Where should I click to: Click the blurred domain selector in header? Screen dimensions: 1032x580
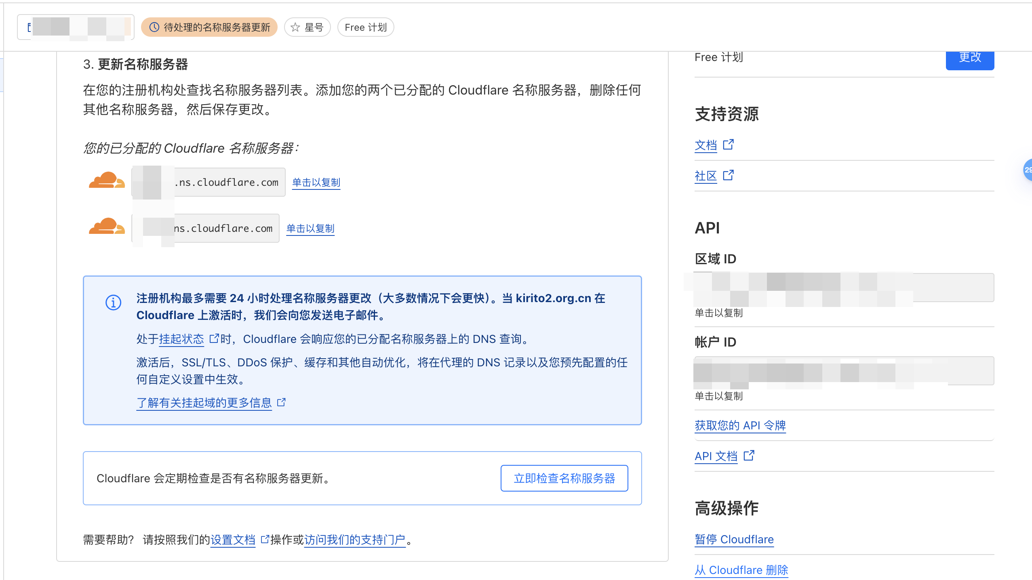point(76,27)
